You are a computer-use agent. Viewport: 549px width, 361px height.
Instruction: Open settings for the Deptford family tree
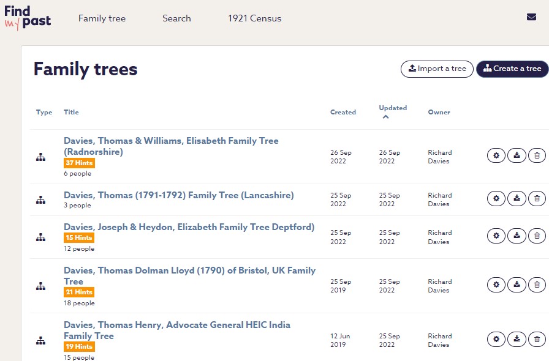496,236
